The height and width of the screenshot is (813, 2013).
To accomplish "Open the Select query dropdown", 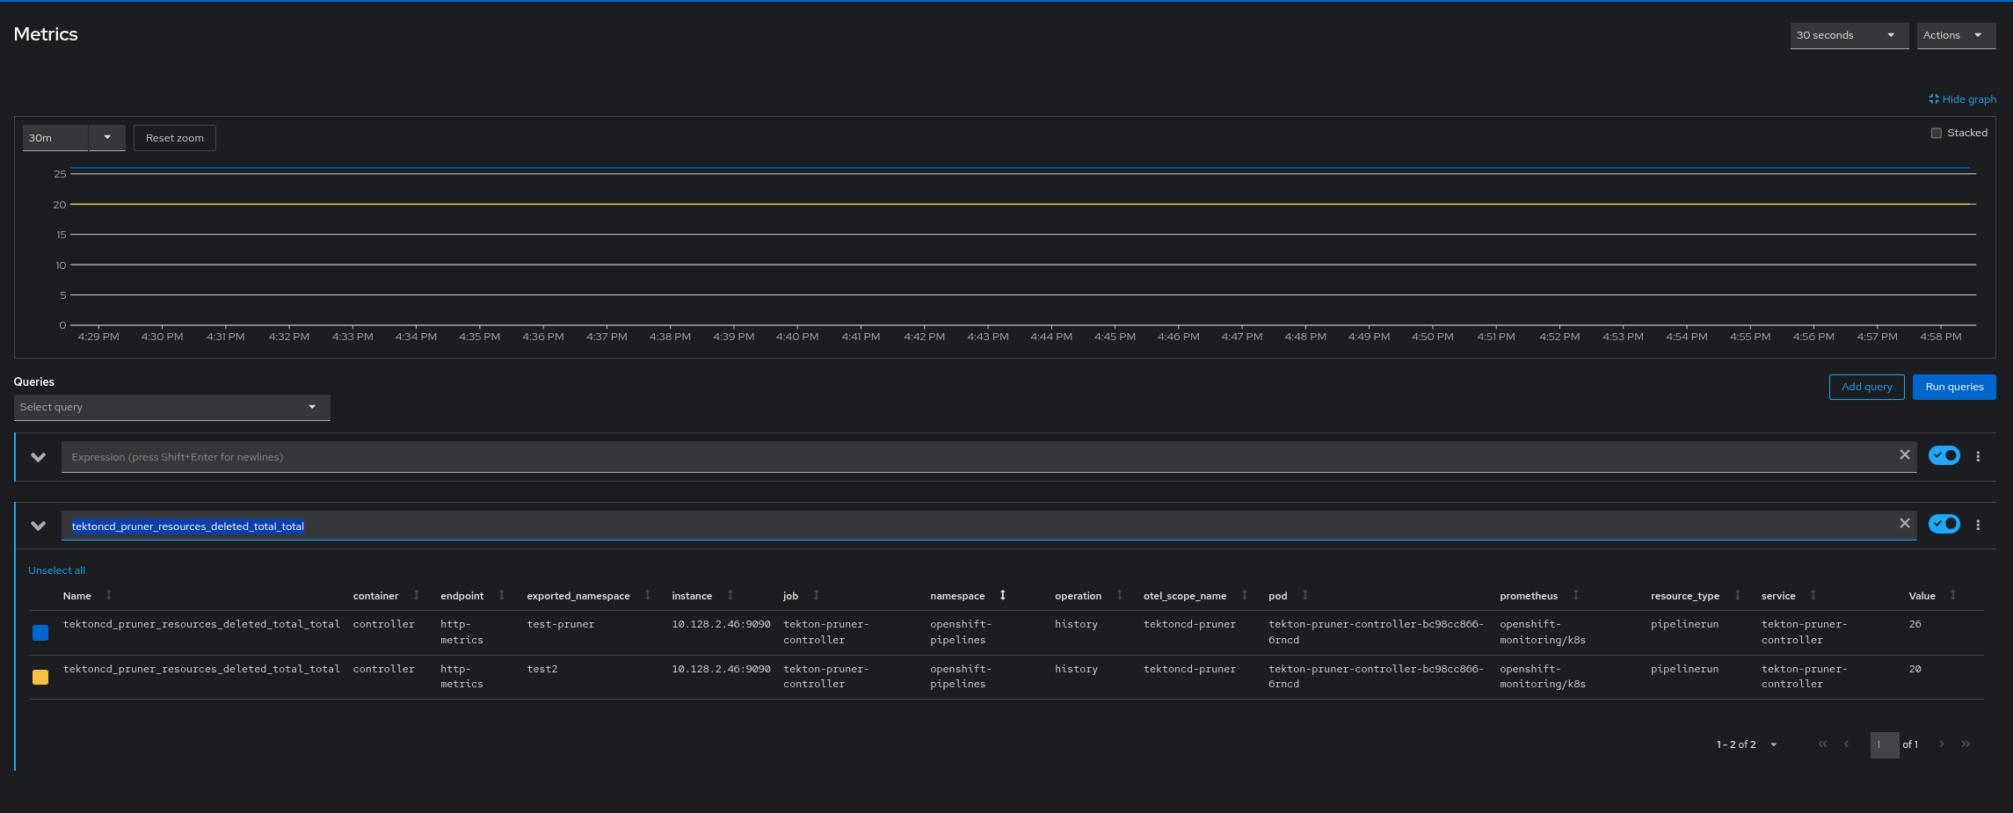I will 171,408.
